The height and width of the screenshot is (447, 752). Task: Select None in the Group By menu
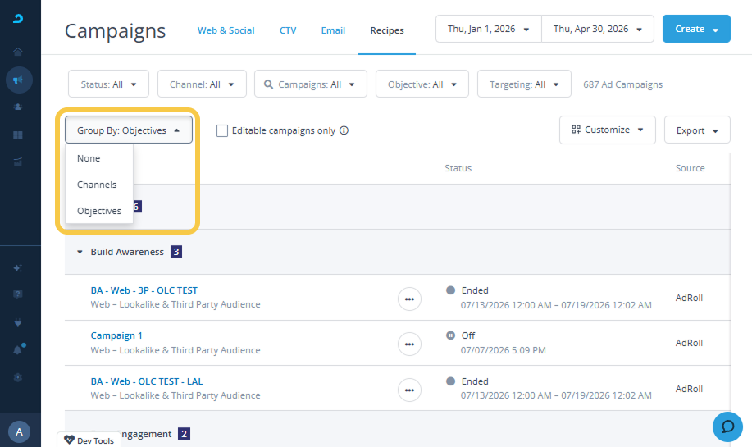pyautogui.click(x=98, y=158)
